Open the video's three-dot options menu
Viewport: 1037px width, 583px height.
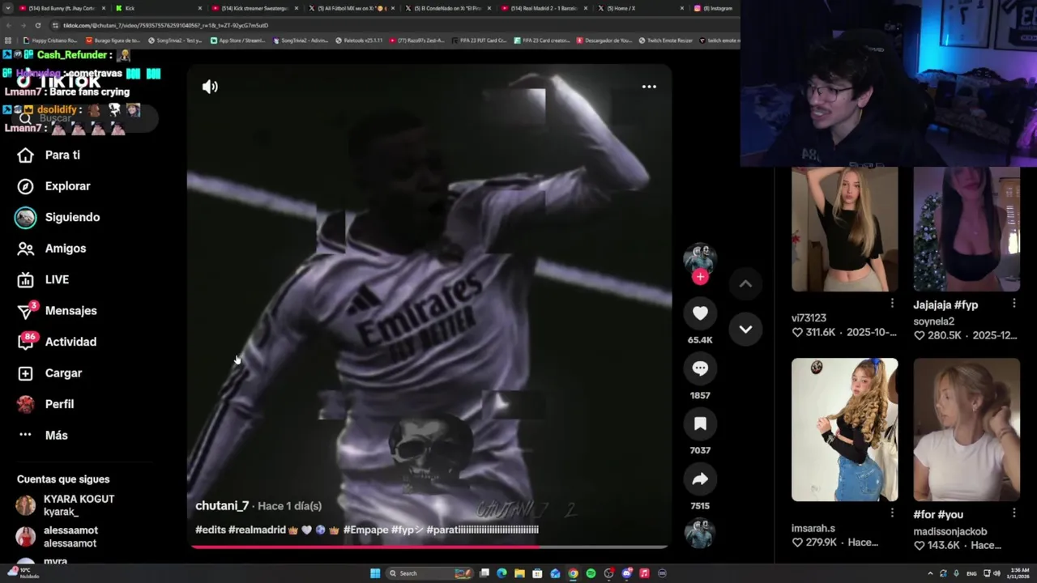pyautogui.click(x=649, y=87)
